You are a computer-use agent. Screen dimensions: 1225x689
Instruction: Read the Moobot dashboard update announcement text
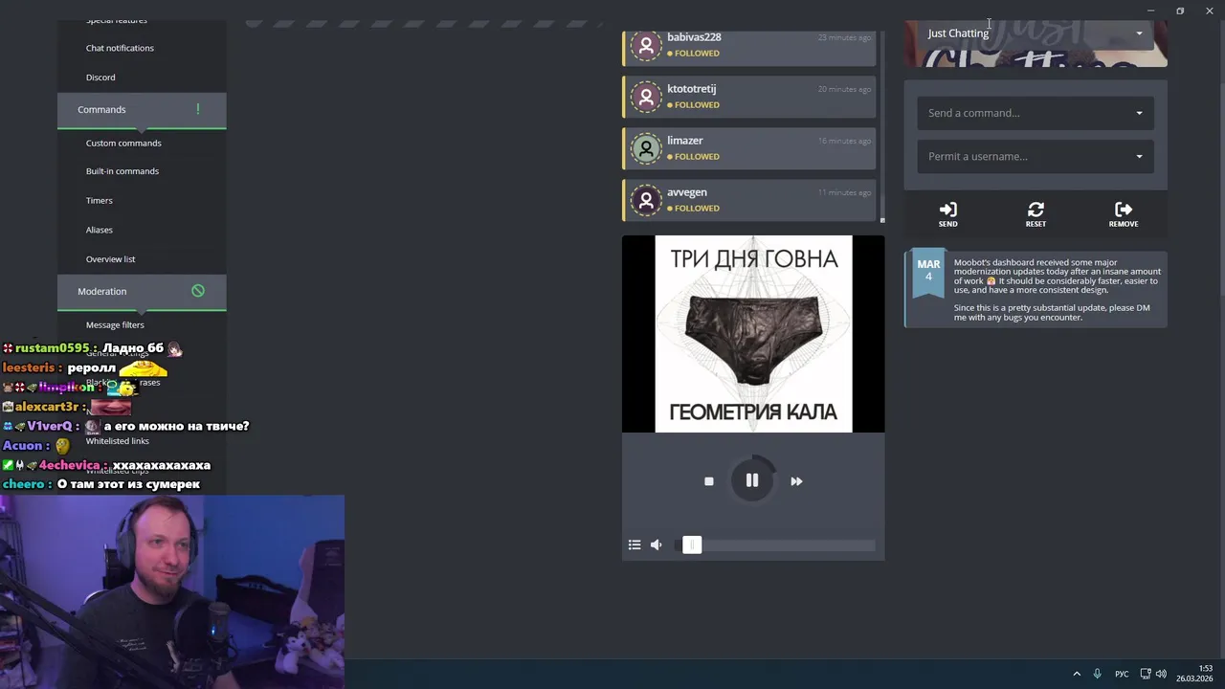(1058, 290)
